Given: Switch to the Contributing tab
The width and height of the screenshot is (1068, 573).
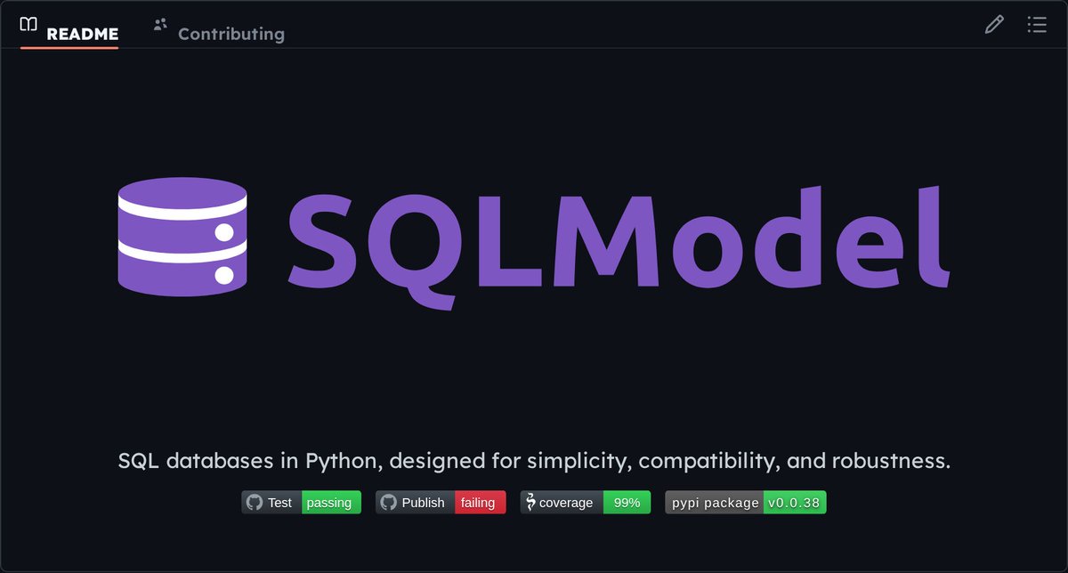Looking at the screenshot, I should point(219,29).
